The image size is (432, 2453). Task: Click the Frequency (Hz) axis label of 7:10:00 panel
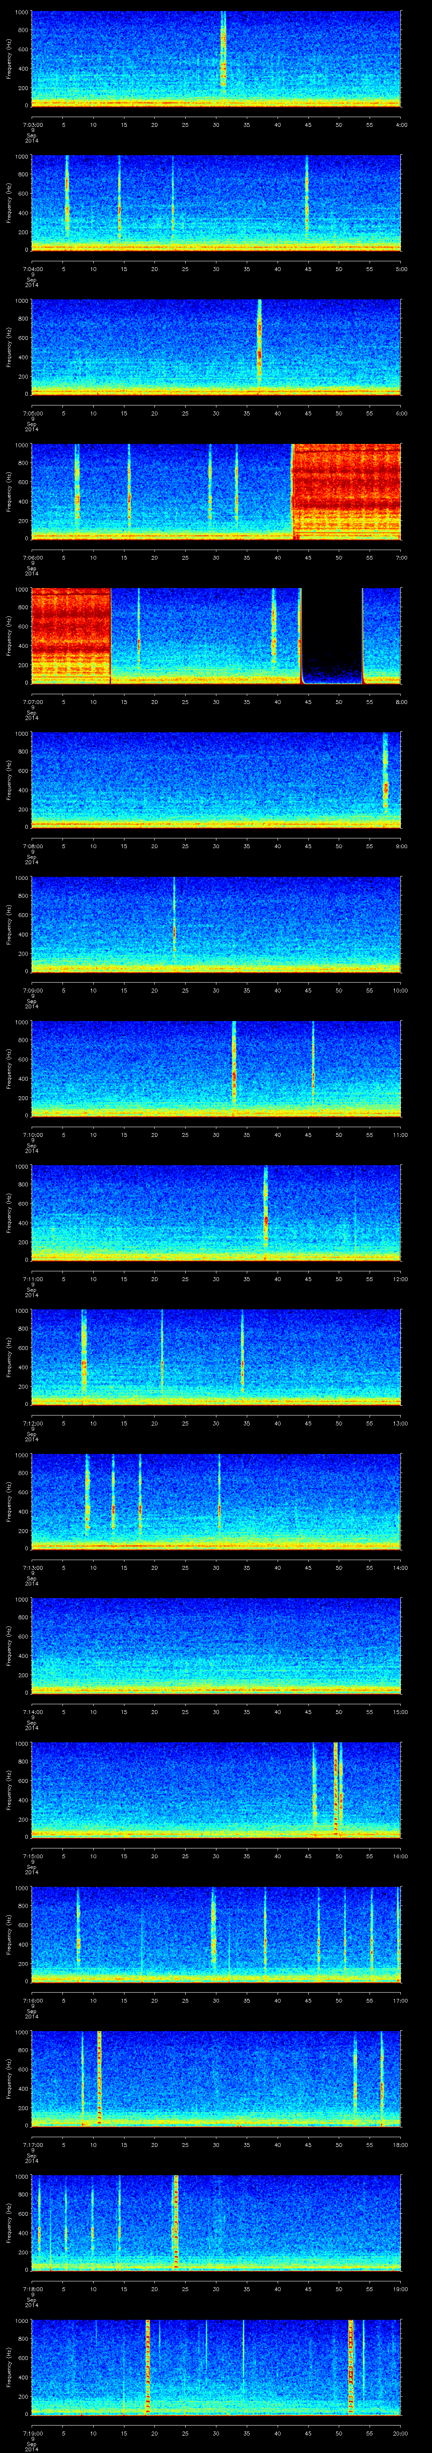tap(8, 1067)
